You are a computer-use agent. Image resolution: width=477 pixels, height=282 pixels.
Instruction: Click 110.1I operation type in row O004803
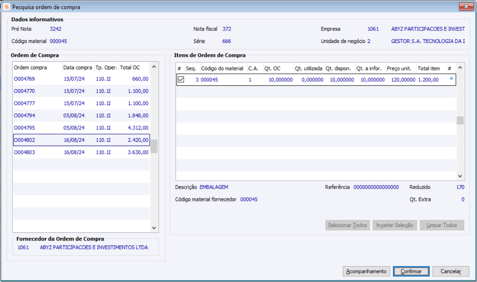(103, 152)
